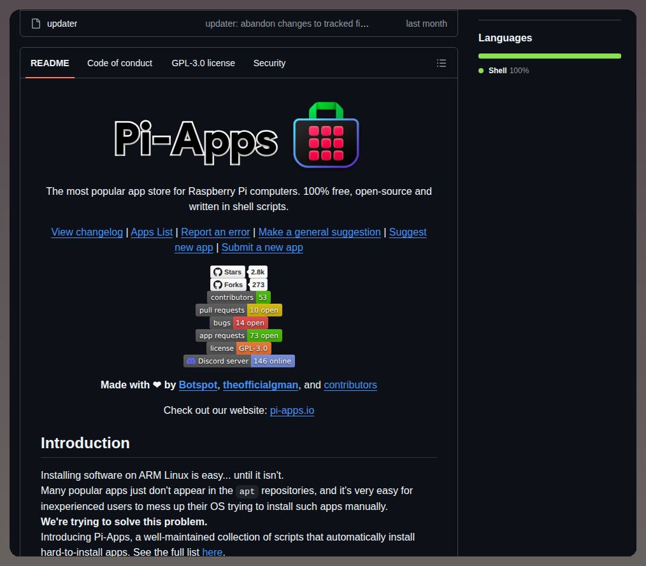Open the GitHub Forks 273 badge
This screenshot has height=566, width=646.
click(239, 285)
